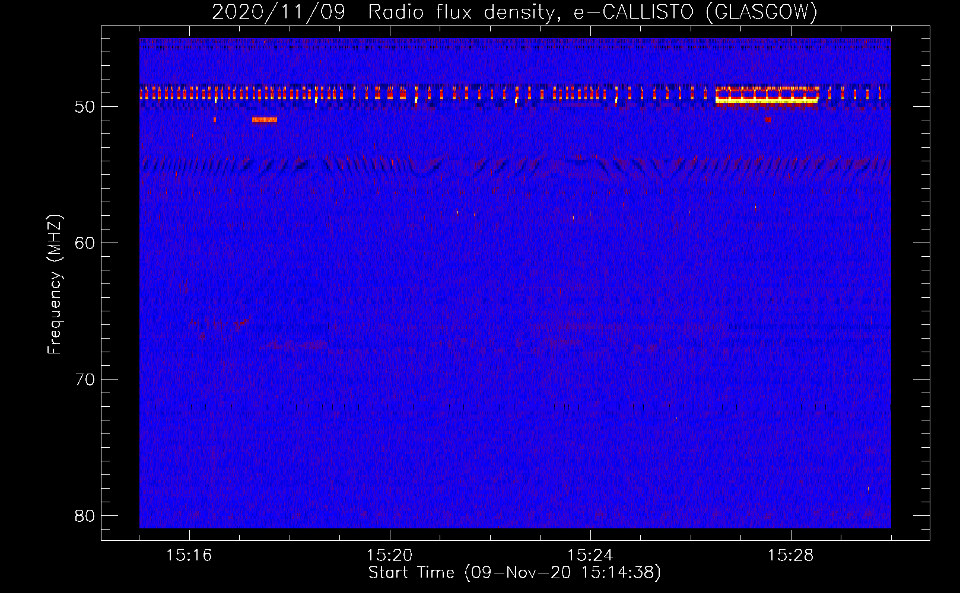
Task: Click the "Frequency (MHZ)" axis label
Action: point(55,285)
